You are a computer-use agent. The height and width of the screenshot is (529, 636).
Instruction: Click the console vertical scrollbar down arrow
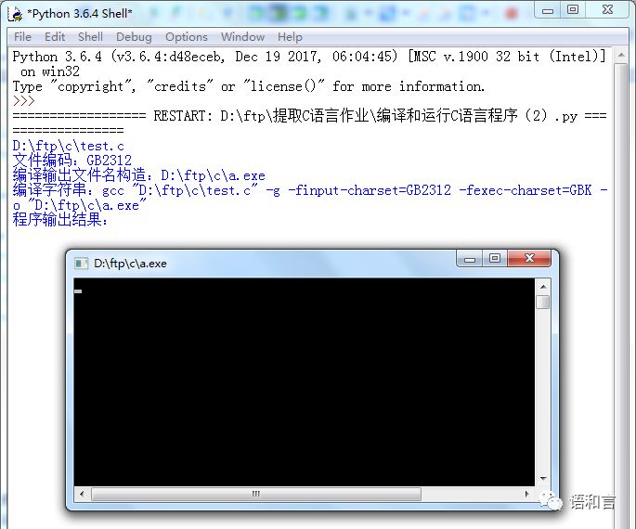pyautogui.click(x=543, y=479)
